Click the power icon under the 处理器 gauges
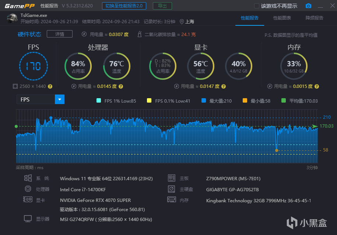The width and height of the screenshot is (337, 235). point(74,86)
